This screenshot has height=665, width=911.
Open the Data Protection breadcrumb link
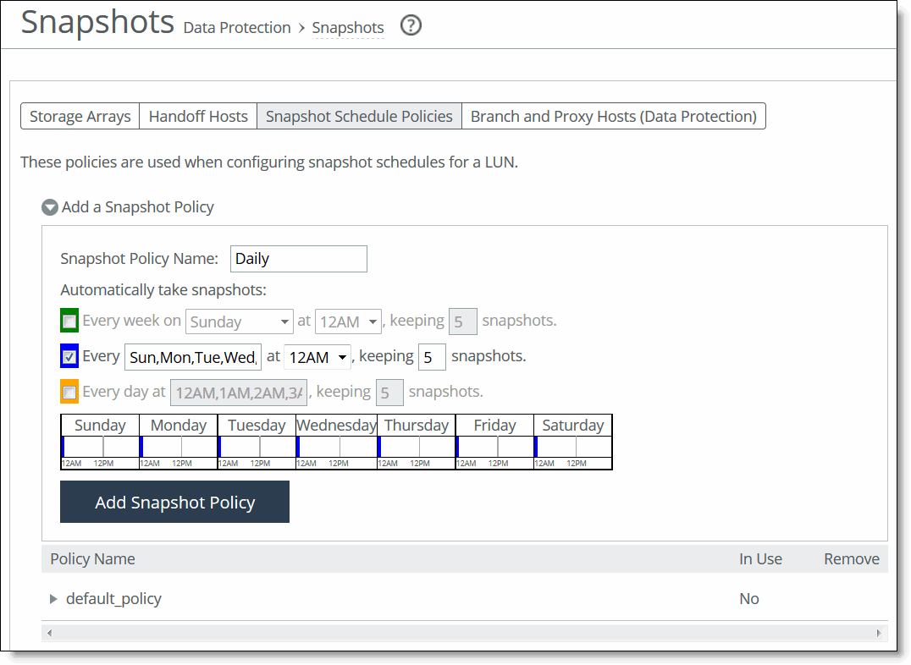(236, 27)
